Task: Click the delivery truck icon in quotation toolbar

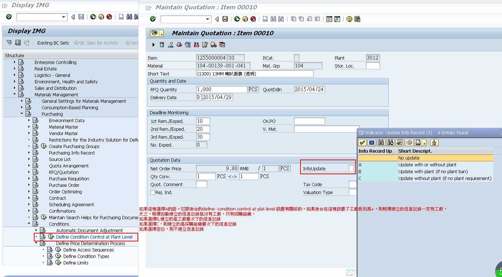Action: [x=214, y=45]
